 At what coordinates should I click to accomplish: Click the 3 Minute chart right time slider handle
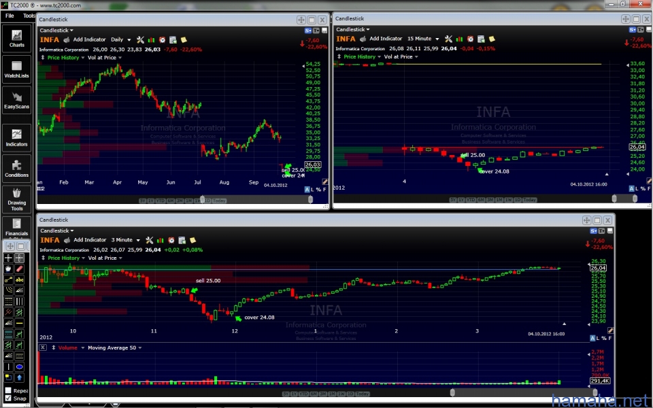click(x=595, y=392)
